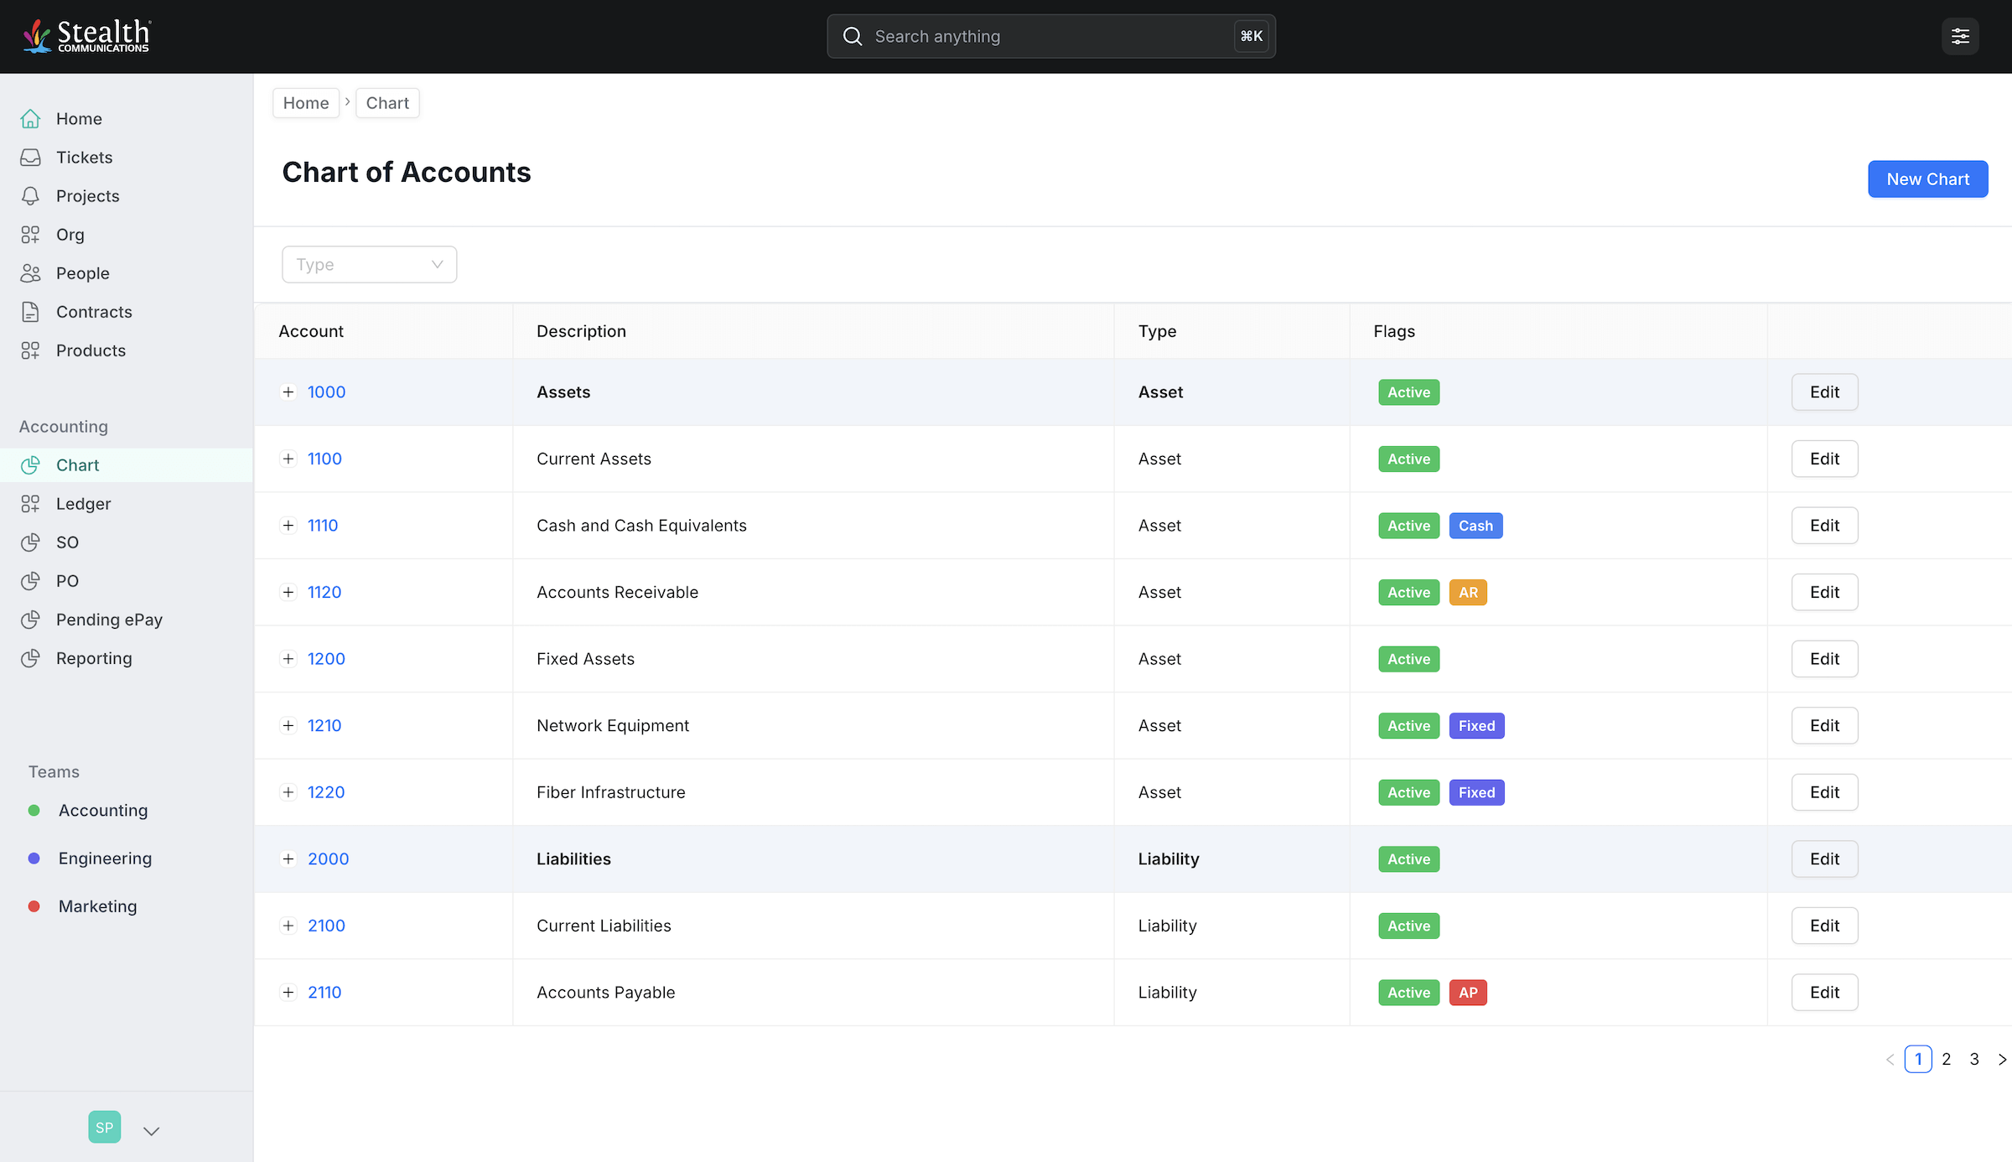Expand account 1000 Assets row
Image resolution: width=2012 pixels, height=1162 pixels.
click(288, 392)
